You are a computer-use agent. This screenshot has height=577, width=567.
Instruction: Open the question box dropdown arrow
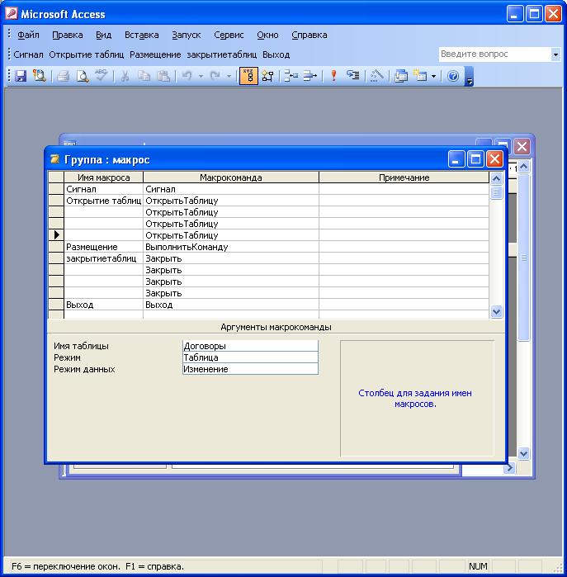point(555,54)
